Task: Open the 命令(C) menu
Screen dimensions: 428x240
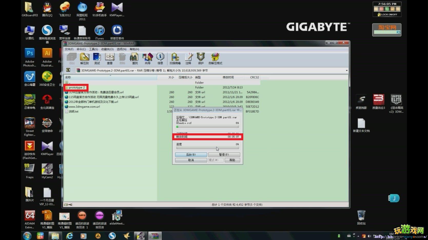Action: click(x=81, y=49)
